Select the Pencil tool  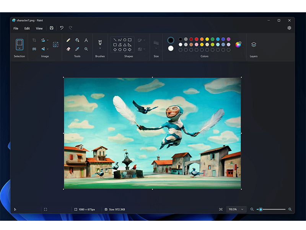point(68,40)
